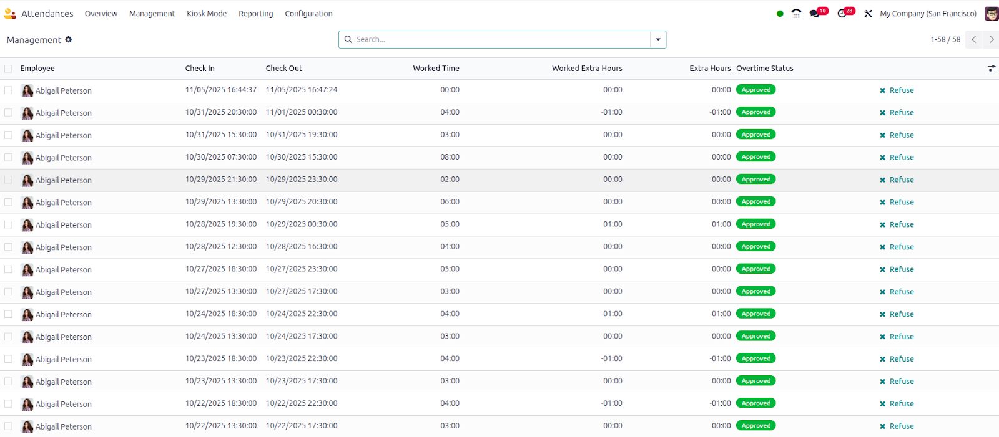This screenshot has height=437, width=999.
Task: Click the user avatar in top right
Action: [x=991, y=14]
